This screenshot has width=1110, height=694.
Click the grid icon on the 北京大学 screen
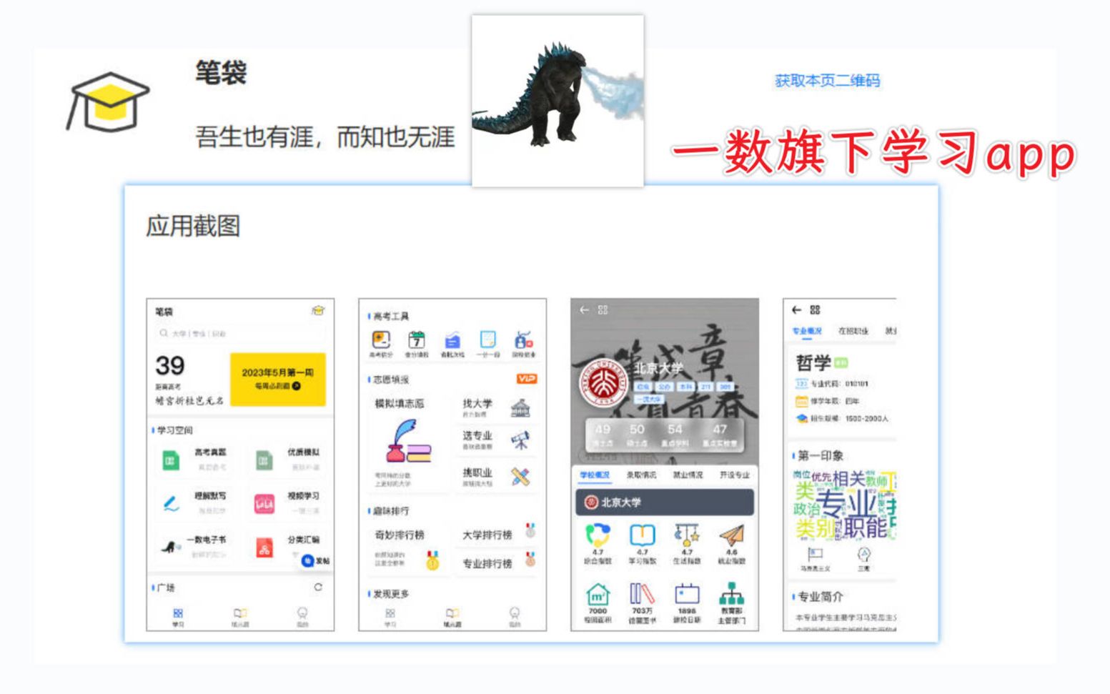pyautogui.click(x=603, y=309)
